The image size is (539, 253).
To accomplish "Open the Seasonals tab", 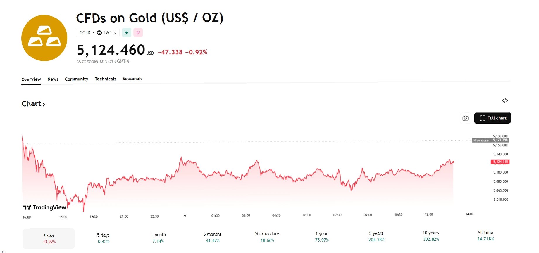I will click(x=132, y=79).
